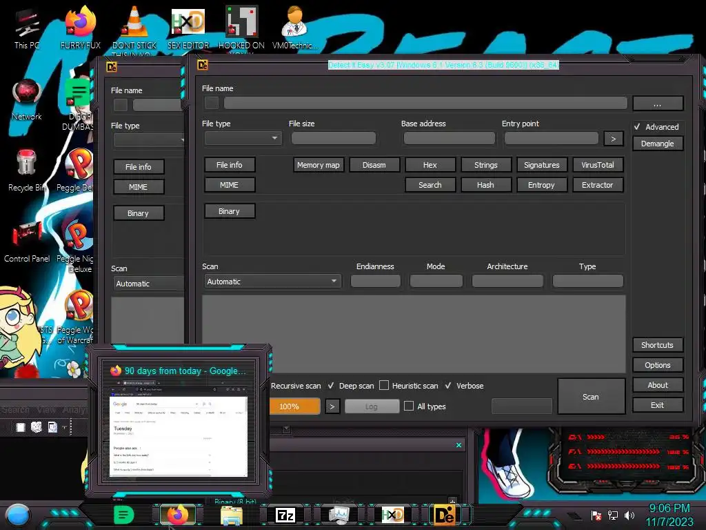Click the Hash button
Viewport: 706px width, 530px height.
coord(486,185)
